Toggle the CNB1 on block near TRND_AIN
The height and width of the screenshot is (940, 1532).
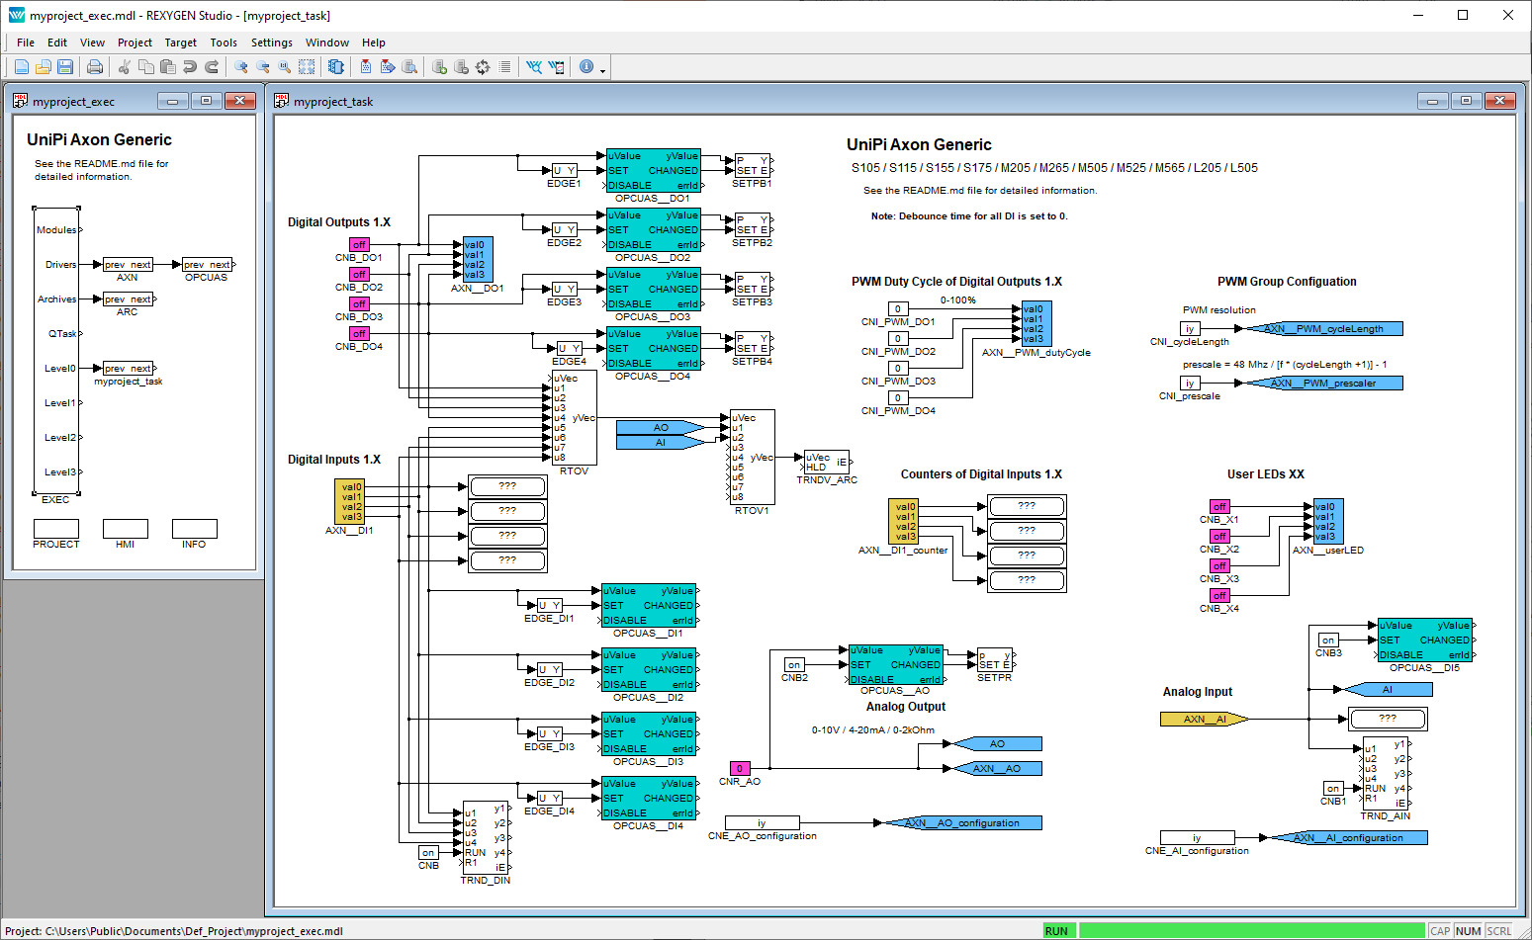click(1333, 788)
